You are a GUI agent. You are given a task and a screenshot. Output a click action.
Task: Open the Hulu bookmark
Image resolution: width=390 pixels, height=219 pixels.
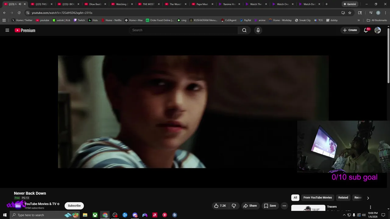click(x=93, y=20)
